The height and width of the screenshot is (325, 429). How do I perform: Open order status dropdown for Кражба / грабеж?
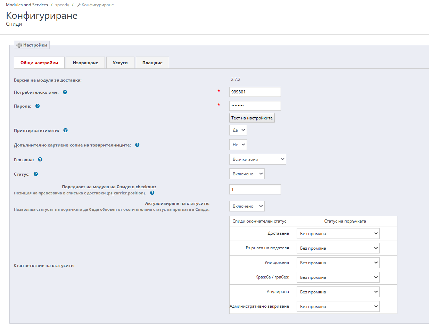[338, 277]
